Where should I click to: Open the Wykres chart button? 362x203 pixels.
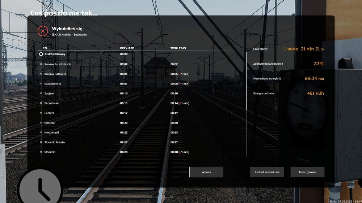pyautogui.click(x=206, y=172)
